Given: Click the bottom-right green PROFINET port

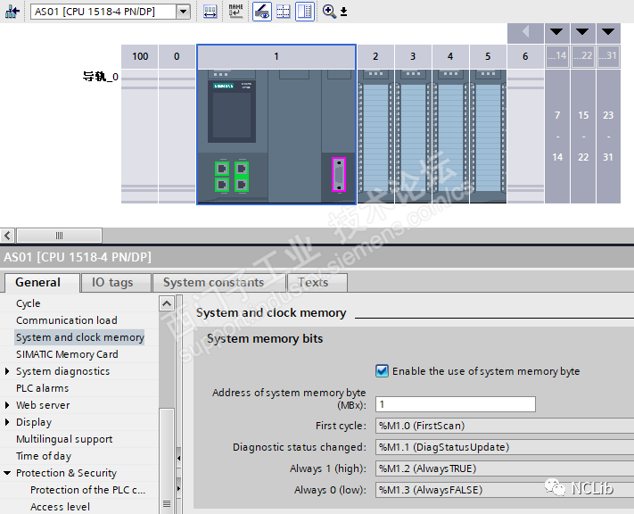Looking at the screenshot, I should pos(242,185).
